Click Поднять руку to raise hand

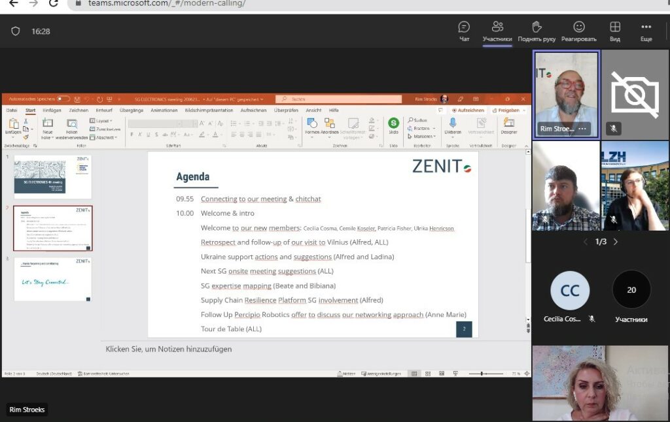(537, 31)
